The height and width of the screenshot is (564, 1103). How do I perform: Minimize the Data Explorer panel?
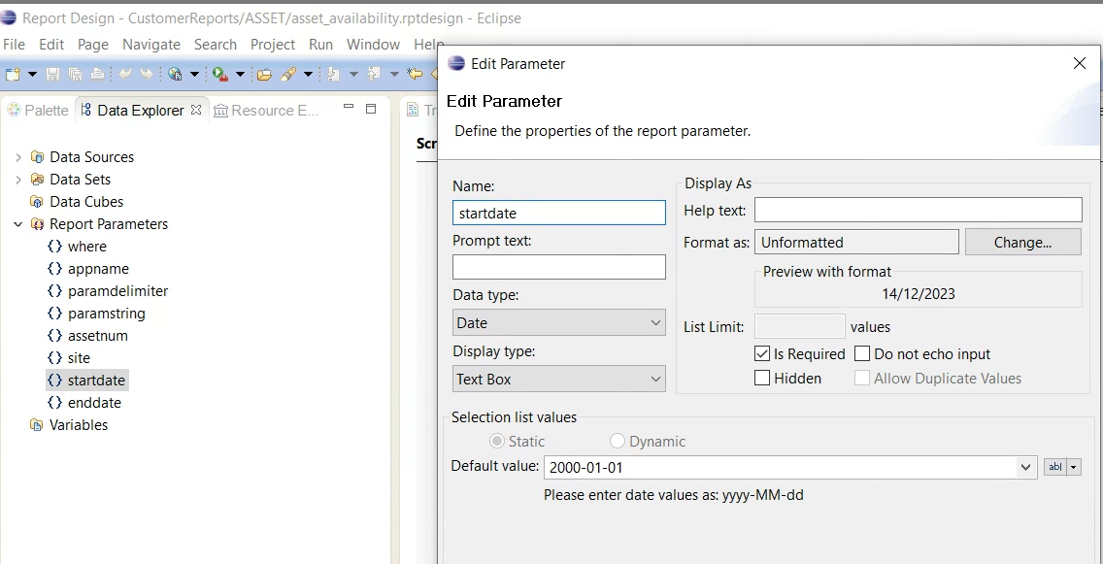coord(349,109)
